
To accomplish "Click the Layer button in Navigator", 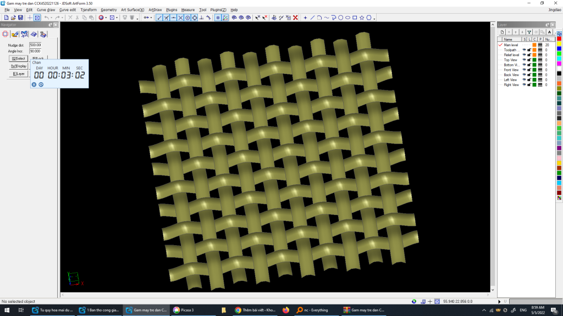I will 18,74.
